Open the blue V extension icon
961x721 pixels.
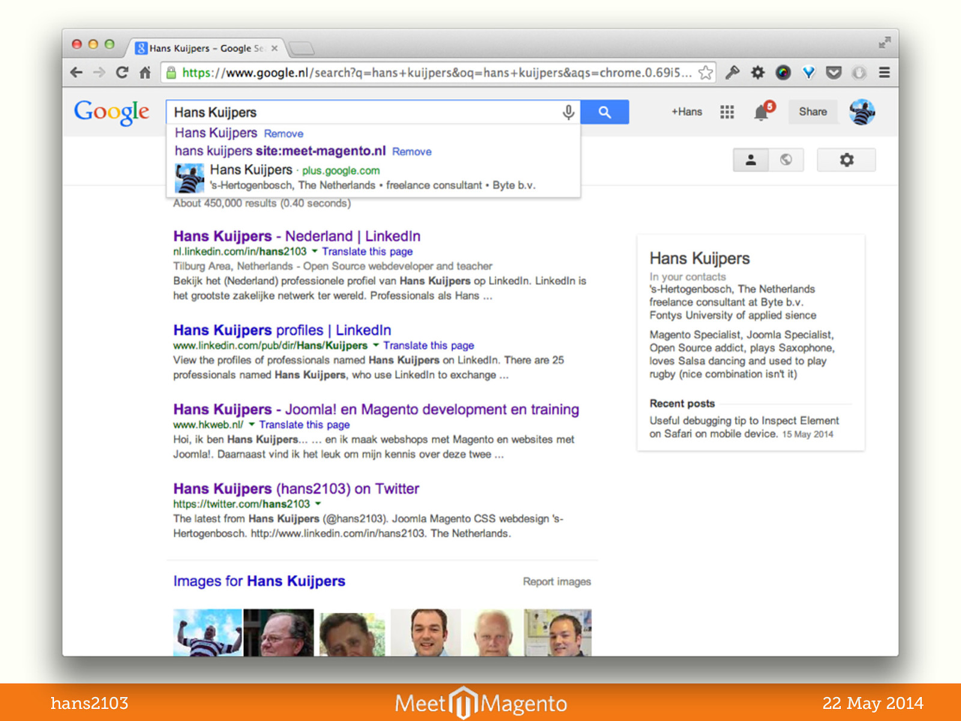coord(809,73)
